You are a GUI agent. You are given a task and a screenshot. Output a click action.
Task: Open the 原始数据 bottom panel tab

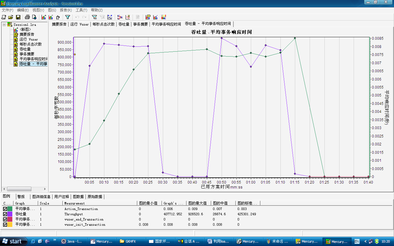coord(95,196)
